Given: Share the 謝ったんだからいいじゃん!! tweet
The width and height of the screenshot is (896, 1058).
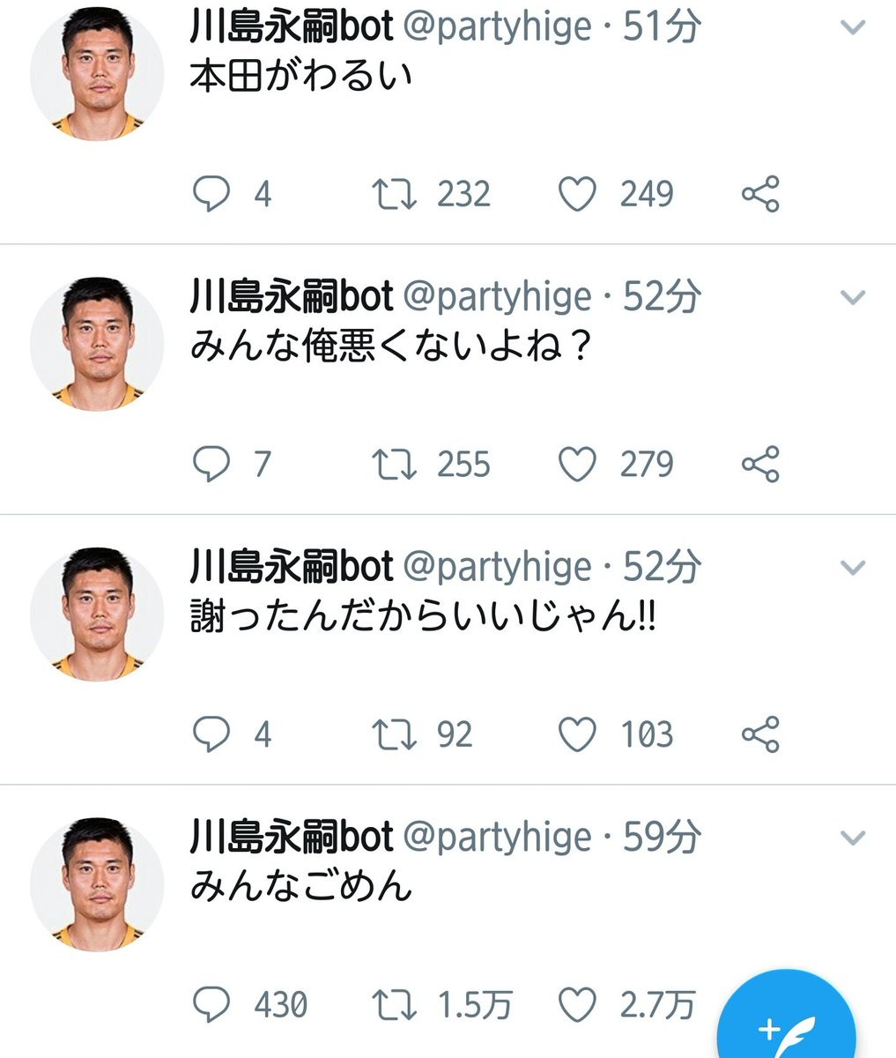Looking at the screenshot, I should pos(760,734).
